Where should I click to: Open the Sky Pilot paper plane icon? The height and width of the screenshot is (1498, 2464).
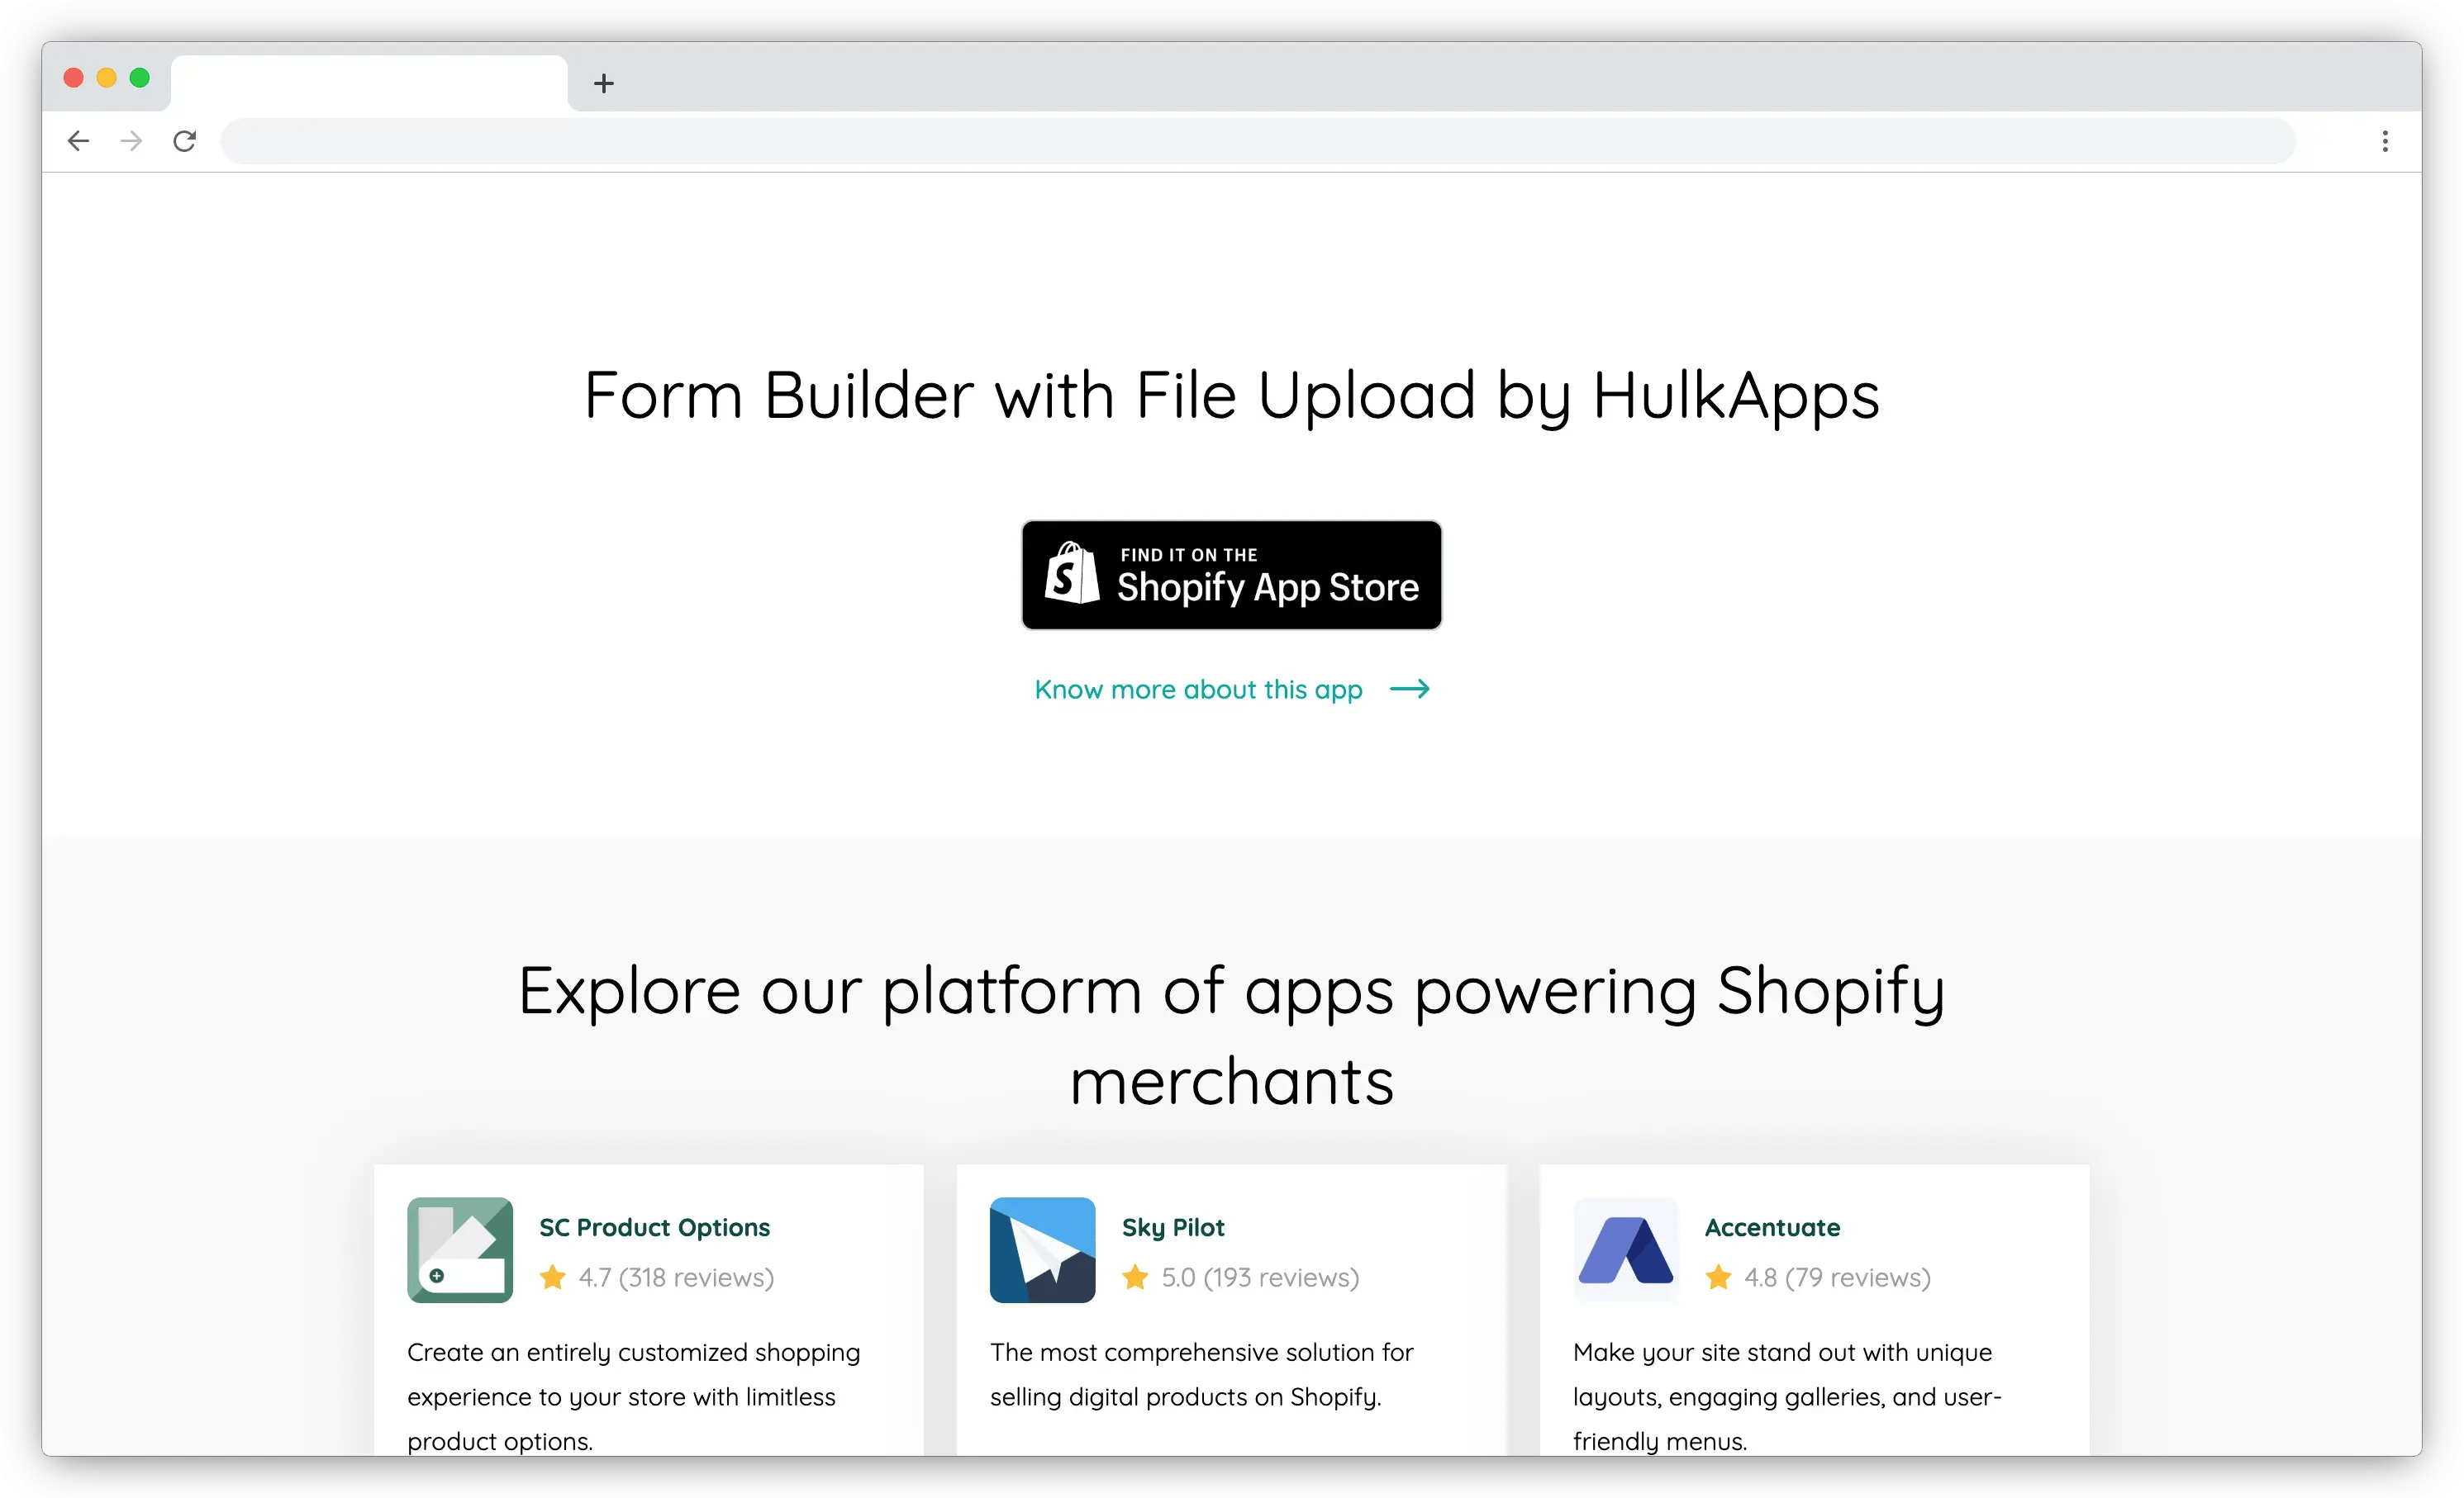click(x=1042, y=1249)
